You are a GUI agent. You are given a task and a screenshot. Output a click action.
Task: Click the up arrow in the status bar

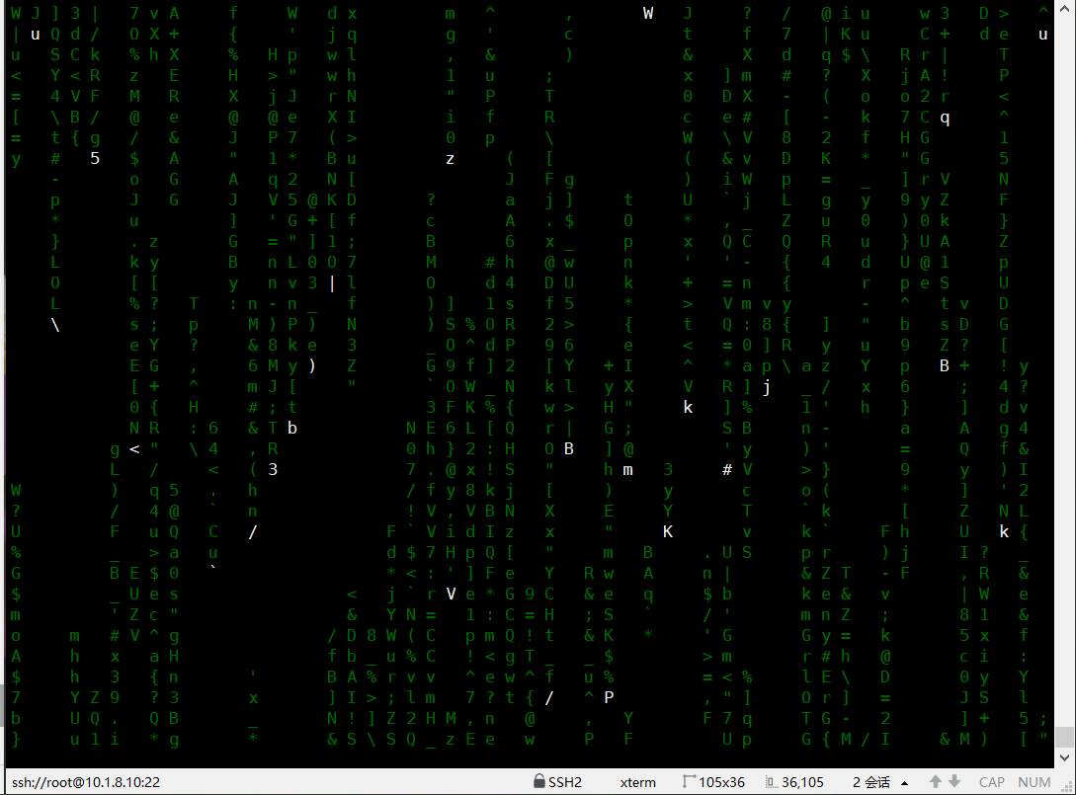936,782
